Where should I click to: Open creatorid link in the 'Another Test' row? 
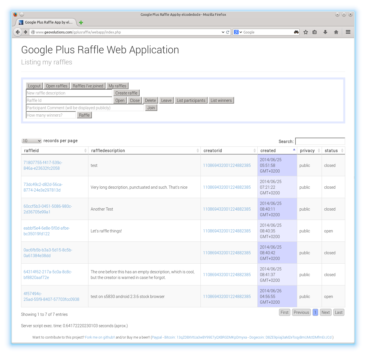227,209
